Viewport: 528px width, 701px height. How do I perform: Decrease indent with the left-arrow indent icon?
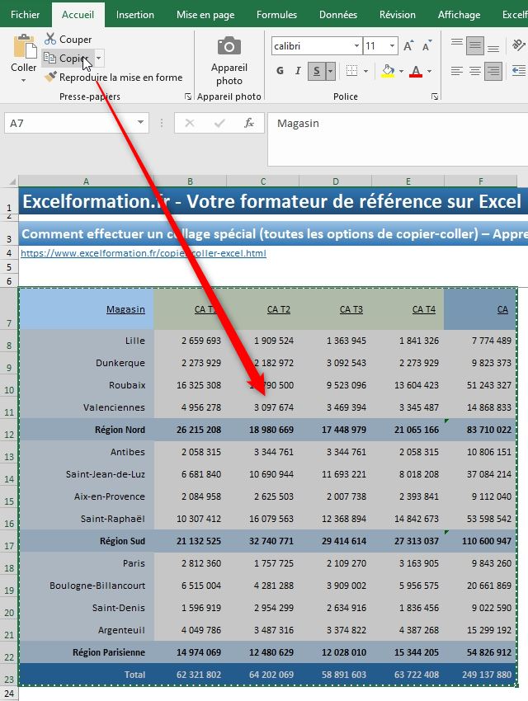519,71
